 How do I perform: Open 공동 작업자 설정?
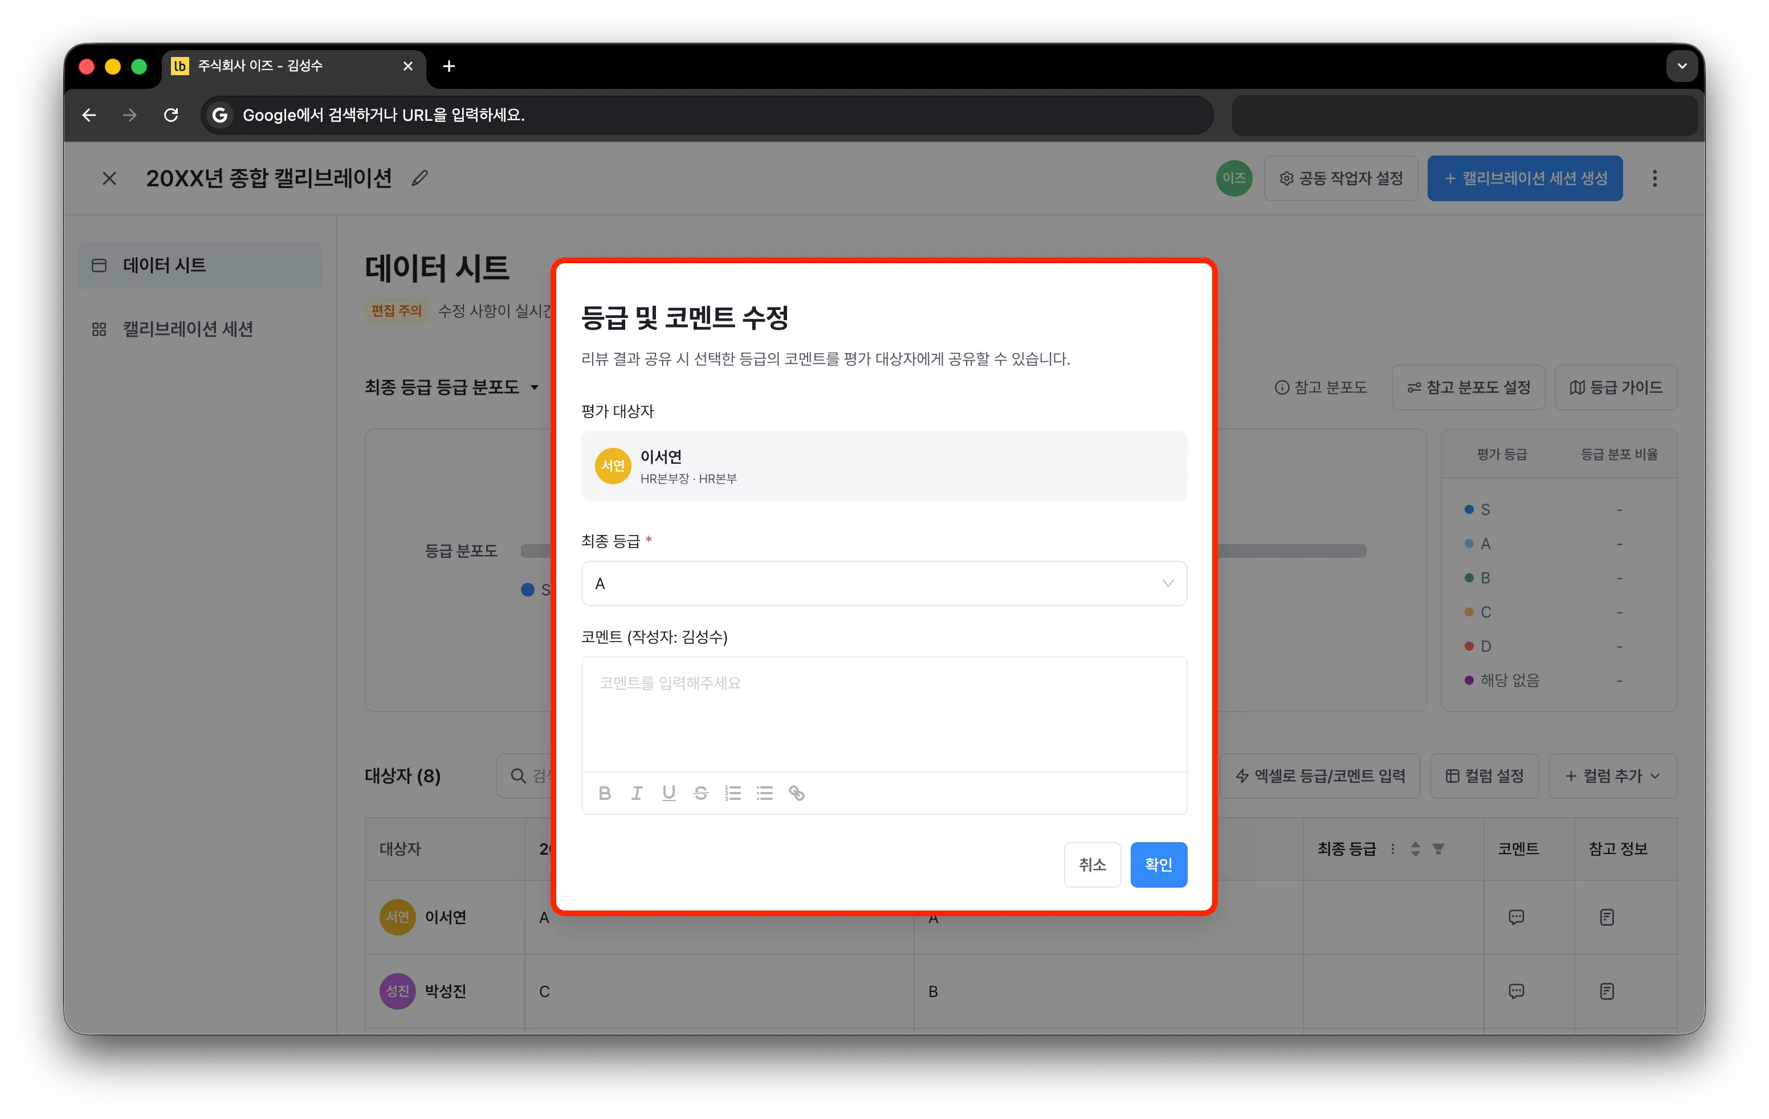[x=1342, y=178]
